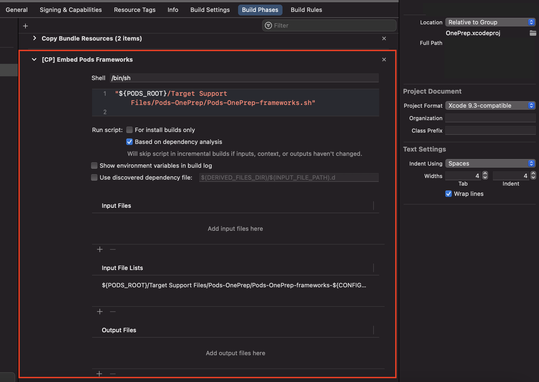Open the Resource Tags tab
This screenshot has width=539, height=382.
[x=135, y=10]
